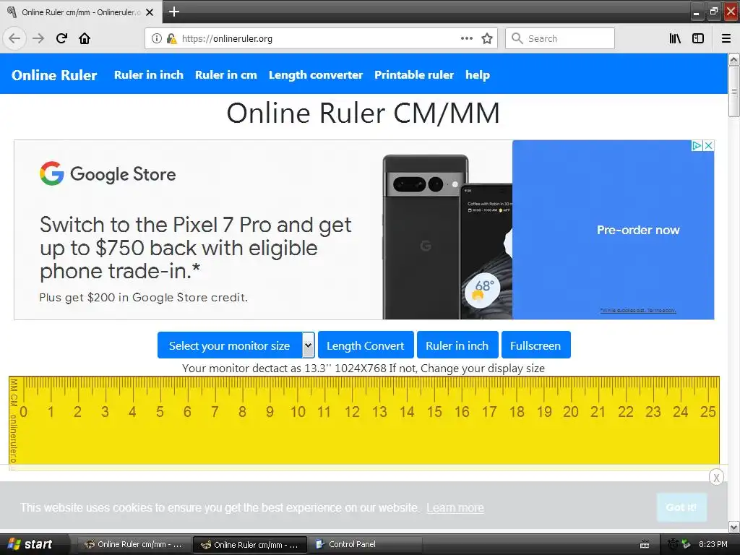Screen dimensions: 740x555
Task: Open Ruler in inch nav menu item
Action: (149, 74)
